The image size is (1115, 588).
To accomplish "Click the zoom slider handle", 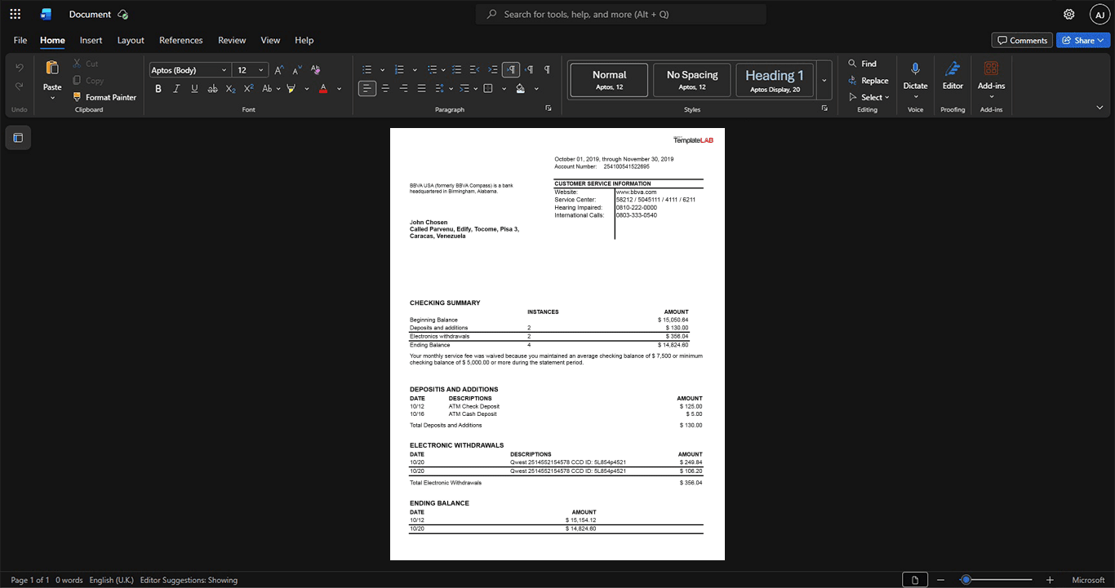I will [x=966, y=580].
